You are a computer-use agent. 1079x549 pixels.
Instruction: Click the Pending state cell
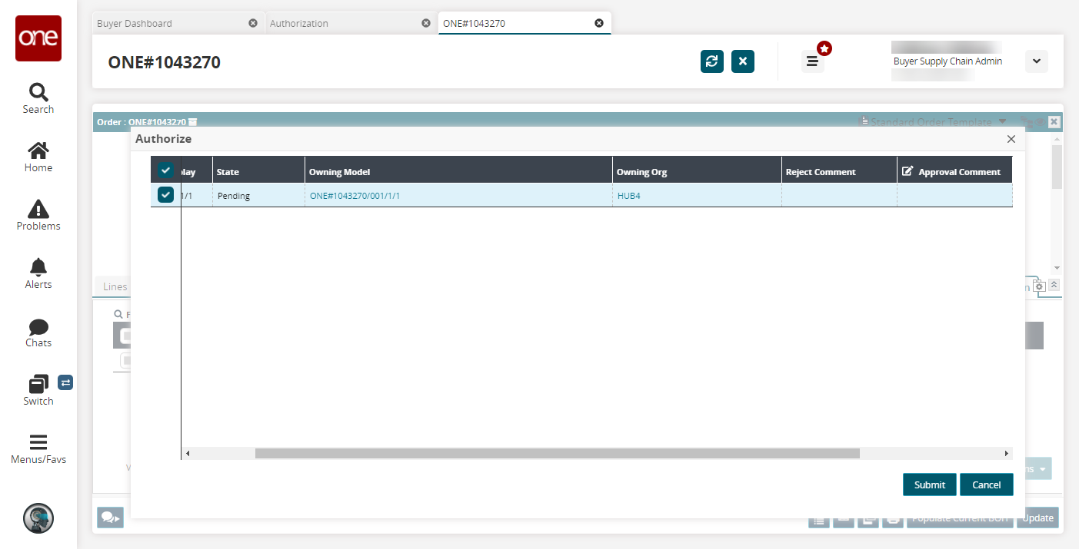tap(258, 196)
